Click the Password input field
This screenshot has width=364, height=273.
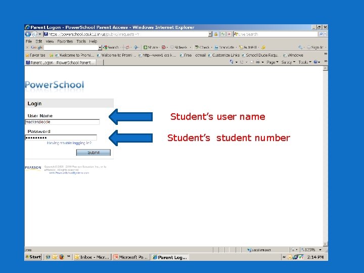(61, 138)
